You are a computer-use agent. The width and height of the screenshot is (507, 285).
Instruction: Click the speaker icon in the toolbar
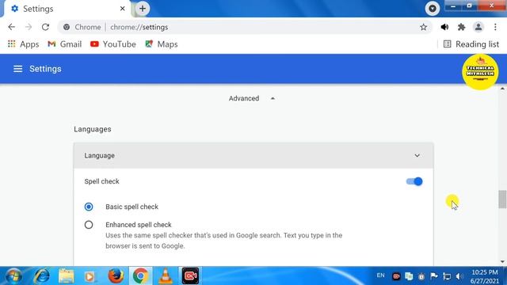(x=444, y=27)
